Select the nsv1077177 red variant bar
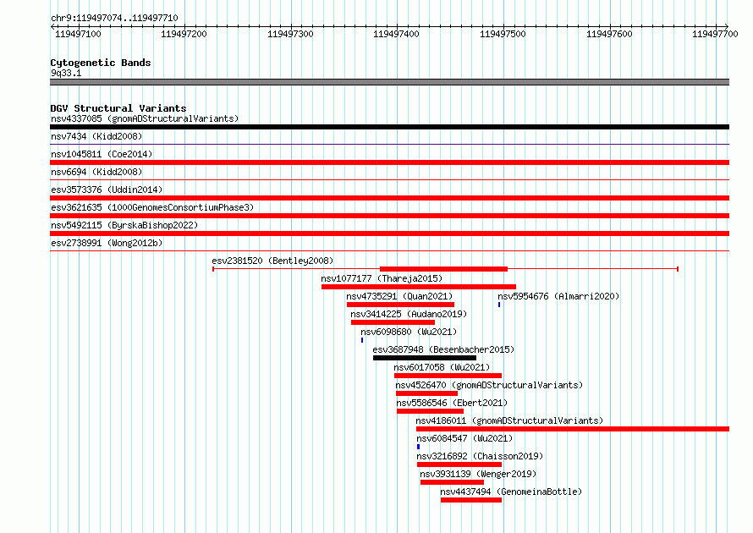Screen dimensions: 753x533 [419, 287]
